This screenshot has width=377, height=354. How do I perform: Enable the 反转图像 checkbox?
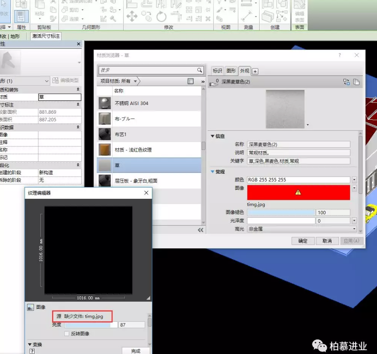point(67,333)
